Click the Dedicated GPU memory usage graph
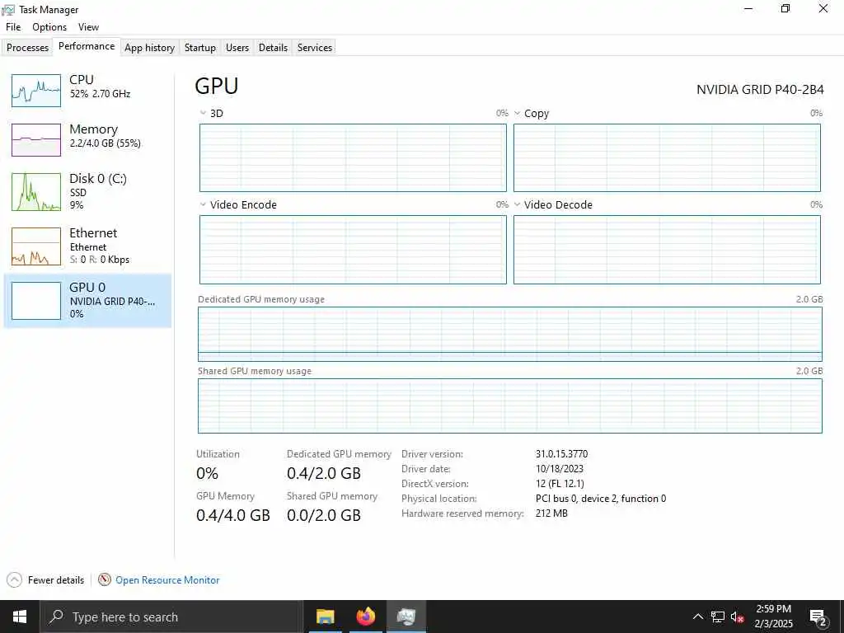The width and height of the screenshot is (844, 633). (x=509, y=334)
